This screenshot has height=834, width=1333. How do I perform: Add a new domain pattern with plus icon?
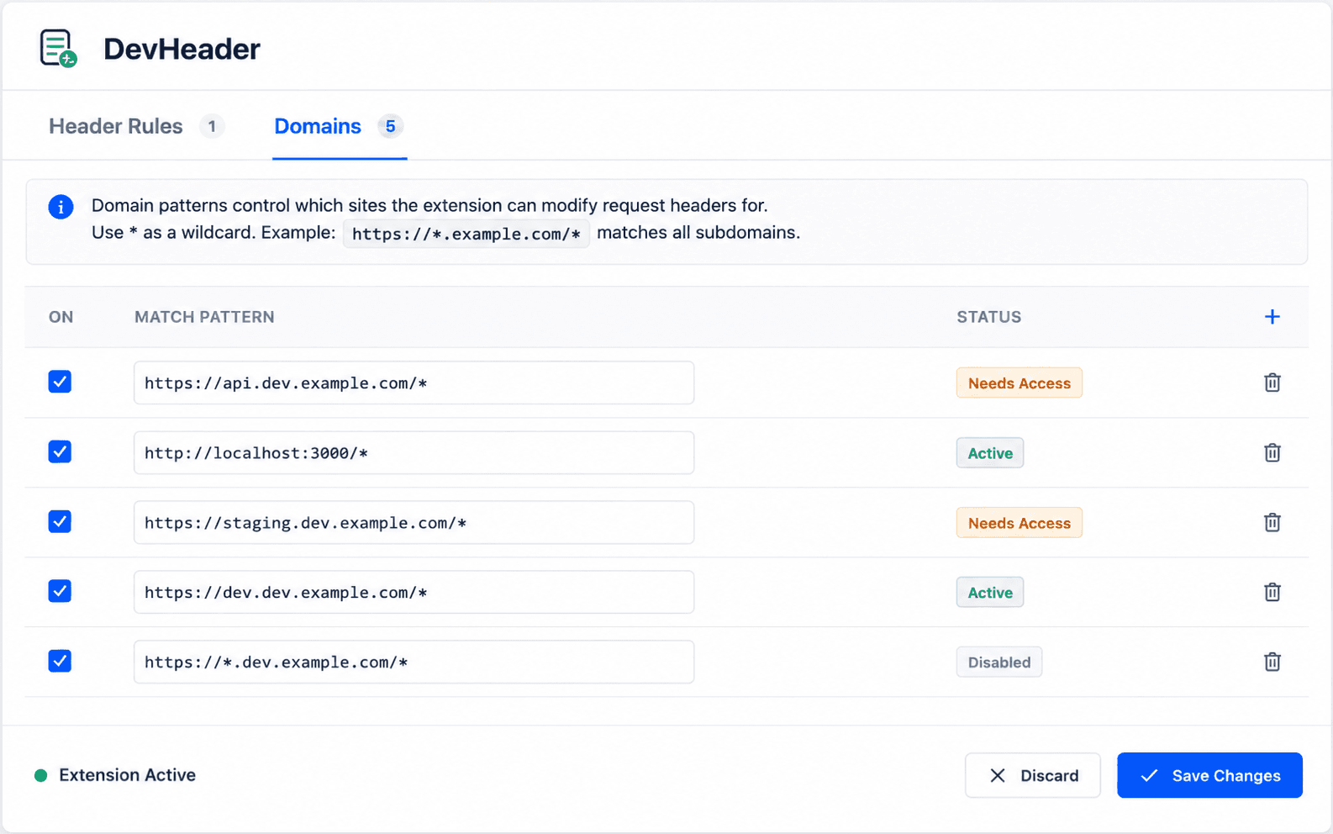(1272, 317)
